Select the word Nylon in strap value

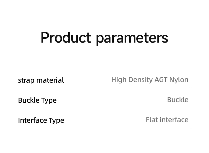tap(179, 80)
